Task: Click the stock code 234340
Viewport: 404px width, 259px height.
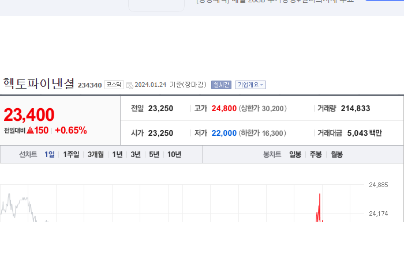Action: point(89,85)
